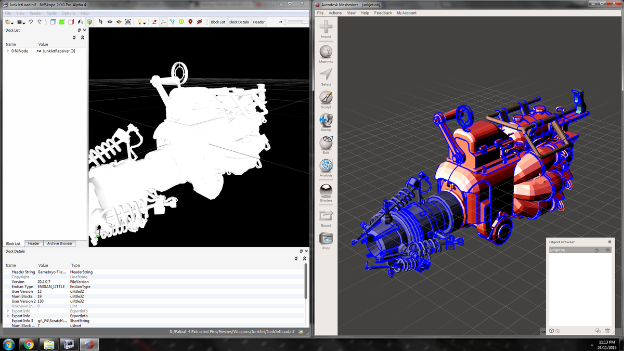
Task: Switch to the Header tab below viewport
Action: (x=34, y=243)
